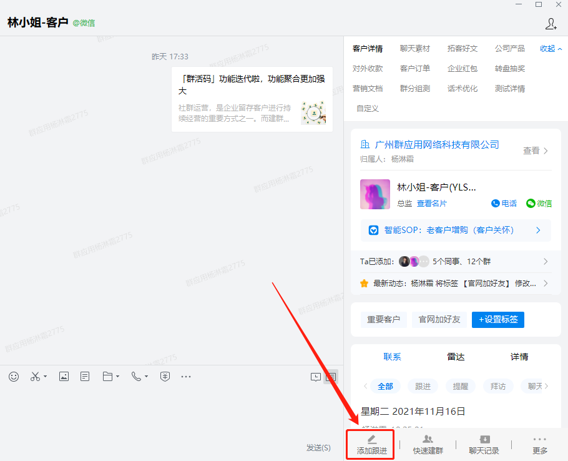Collapse the tab panel with 收起
This screenshot has height=461, width=568.
[x=551, y=49]
